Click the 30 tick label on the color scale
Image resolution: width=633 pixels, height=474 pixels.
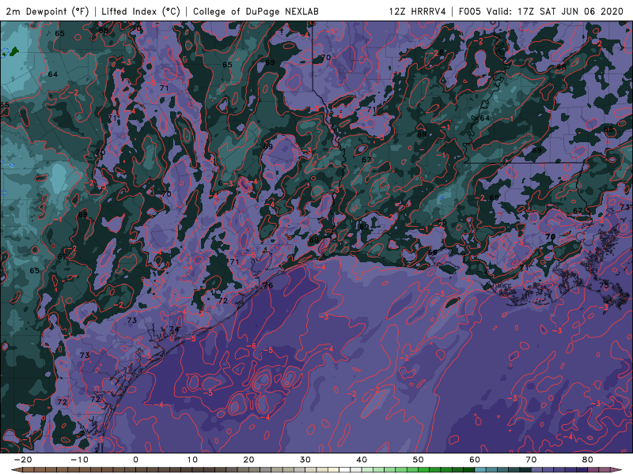(x=305, y=460)
